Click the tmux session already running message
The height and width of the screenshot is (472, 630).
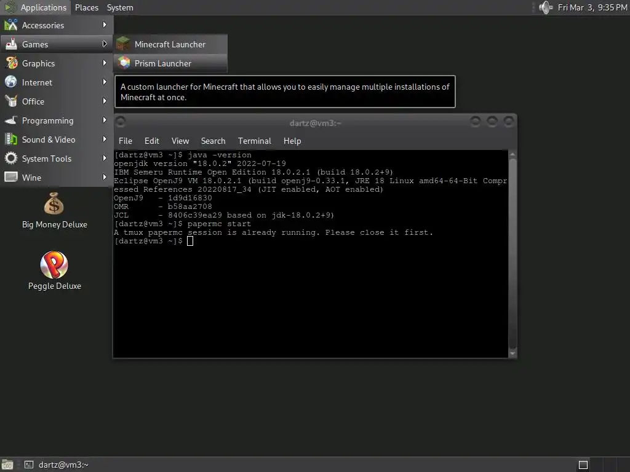point(274,232)
